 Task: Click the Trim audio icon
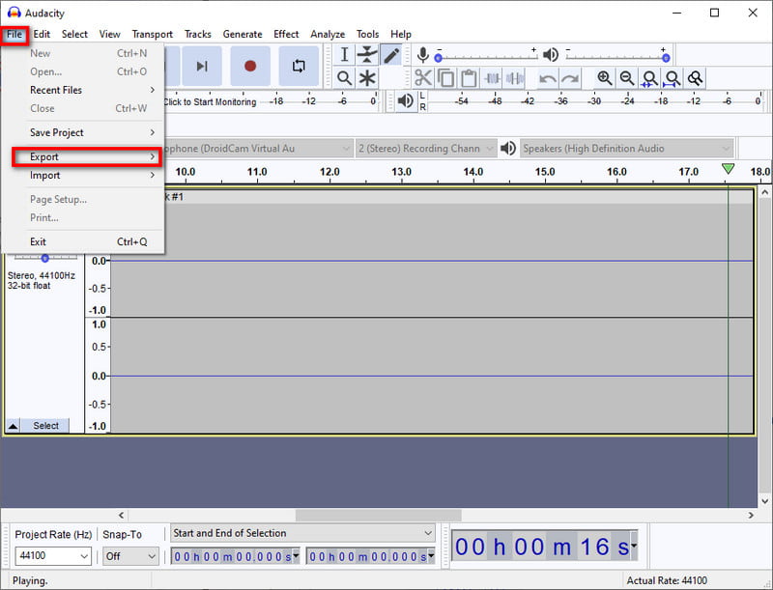[492, 78]
